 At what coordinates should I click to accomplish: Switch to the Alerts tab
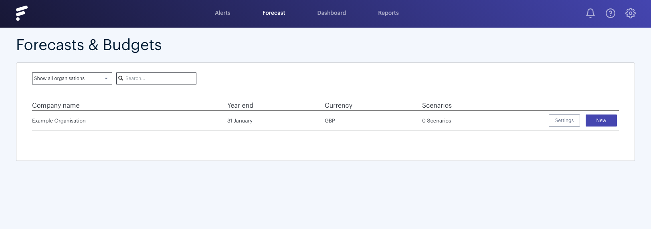pyautogui.click(x=222, y=13)
